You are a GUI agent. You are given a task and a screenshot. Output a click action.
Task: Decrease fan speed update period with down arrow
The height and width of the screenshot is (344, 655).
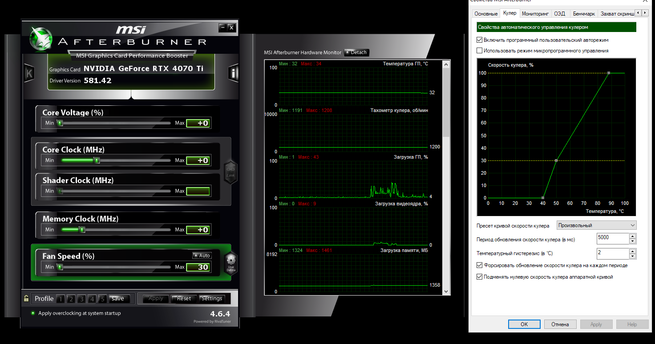tap(632, 241)
